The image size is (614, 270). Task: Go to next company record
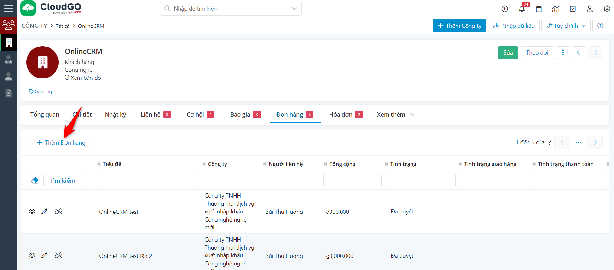[595, 53]
